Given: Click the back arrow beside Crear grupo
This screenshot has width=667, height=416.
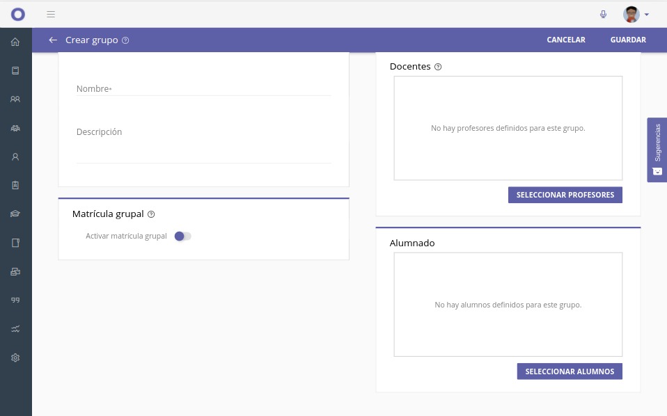Looking at the screenshot, I should click(53, 40).
